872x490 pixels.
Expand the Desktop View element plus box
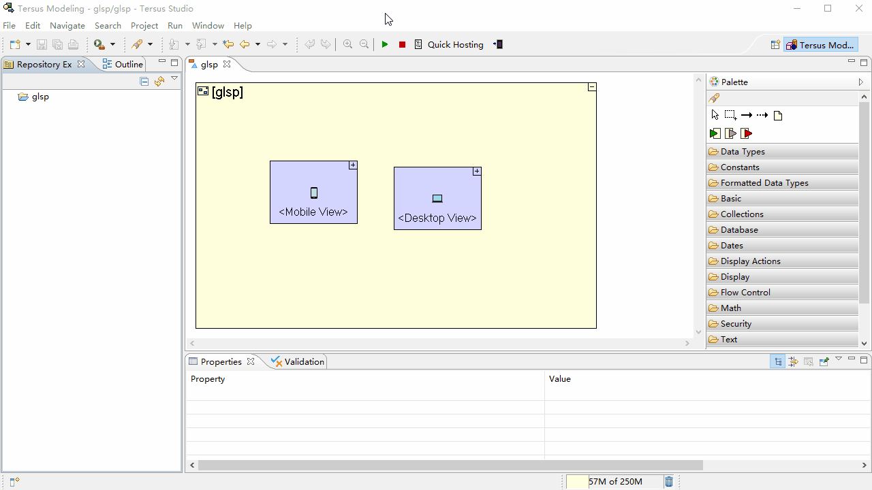coord(477,171)
